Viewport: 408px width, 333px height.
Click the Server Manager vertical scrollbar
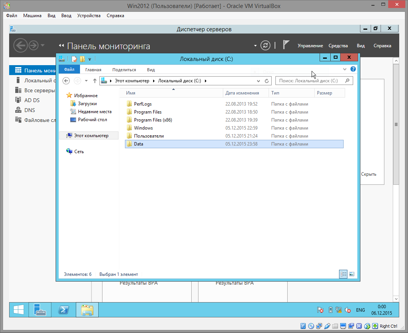point(396,124)
